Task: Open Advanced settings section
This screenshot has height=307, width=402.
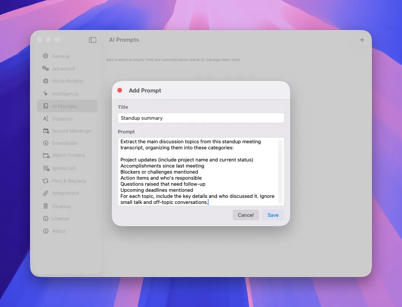Action: (67, 69)
